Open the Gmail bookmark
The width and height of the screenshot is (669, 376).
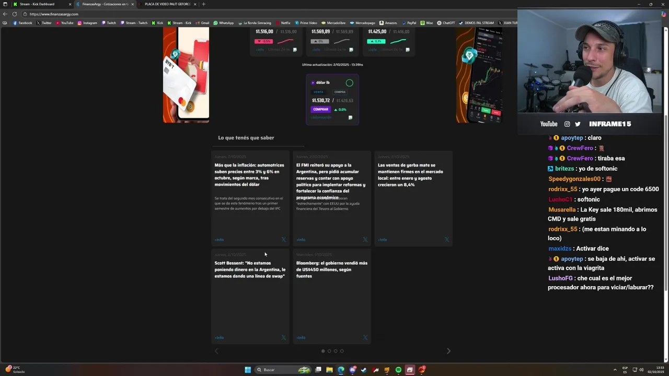(x=202, y=23)
